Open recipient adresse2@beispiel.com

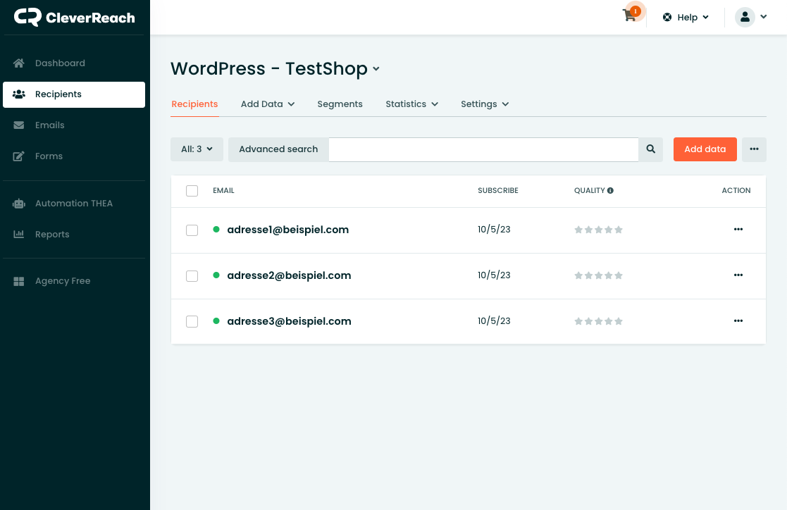click(289, 275)
